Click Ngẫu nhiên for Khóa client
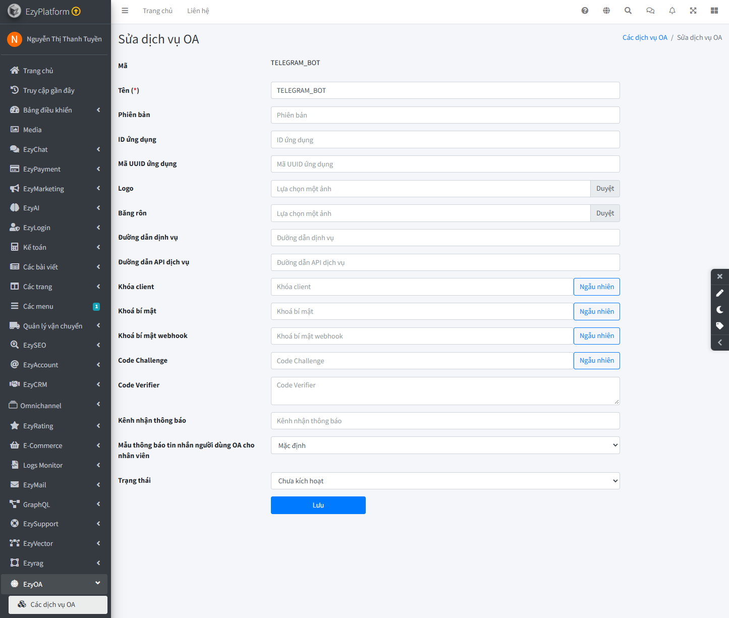The width and height of the screenshot is (729, 618). [x=597, y=287]
